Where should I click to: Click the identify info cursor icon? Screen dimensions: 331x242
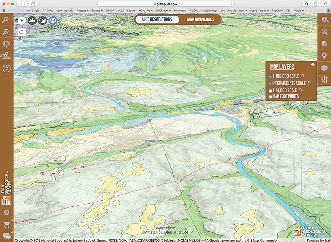coord(324,19)
